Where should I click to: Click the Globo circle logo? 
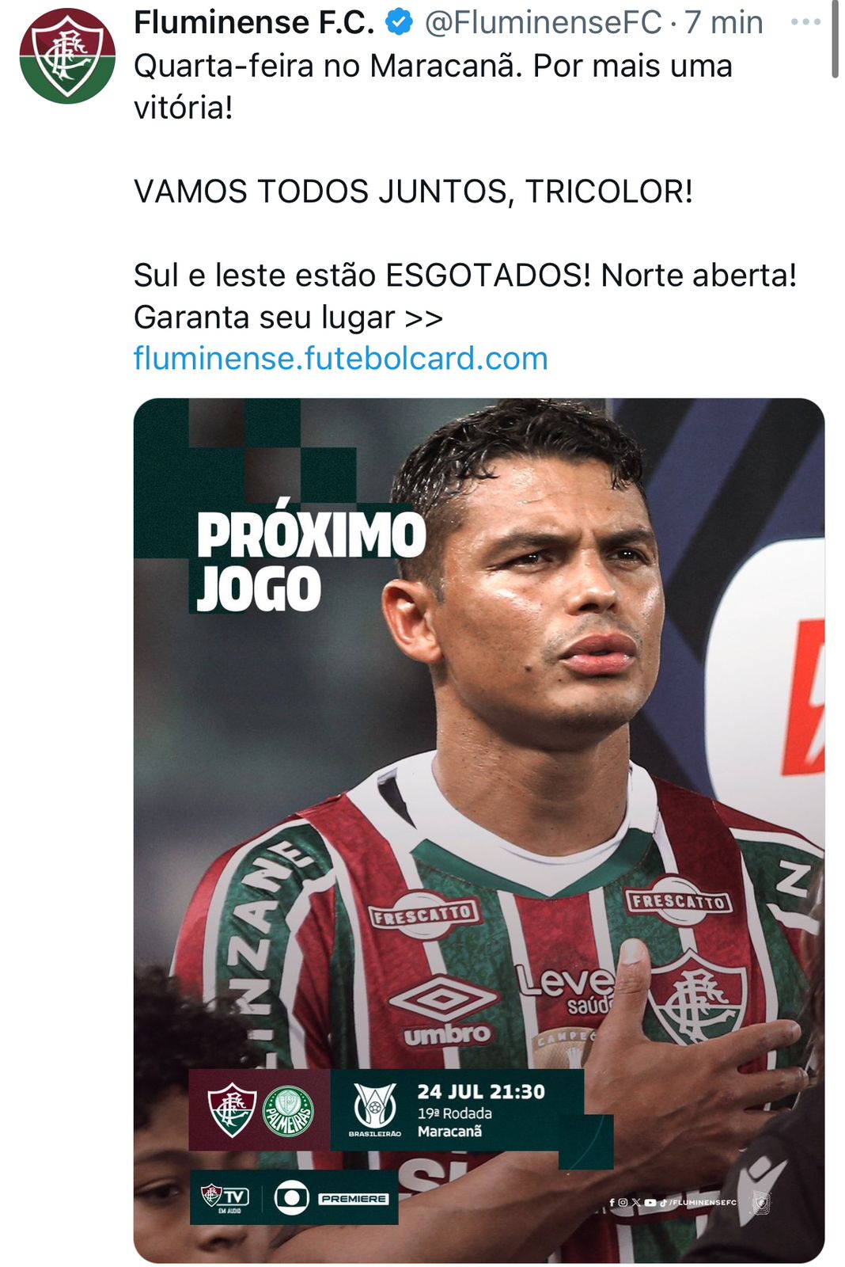(291, 1197)
